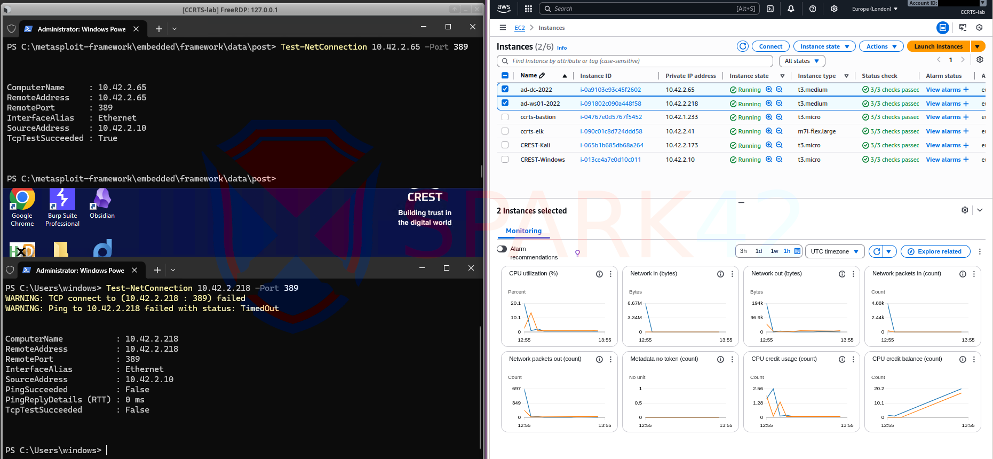
Task: Expand the Actions dropdown menu
Action: 881,46
